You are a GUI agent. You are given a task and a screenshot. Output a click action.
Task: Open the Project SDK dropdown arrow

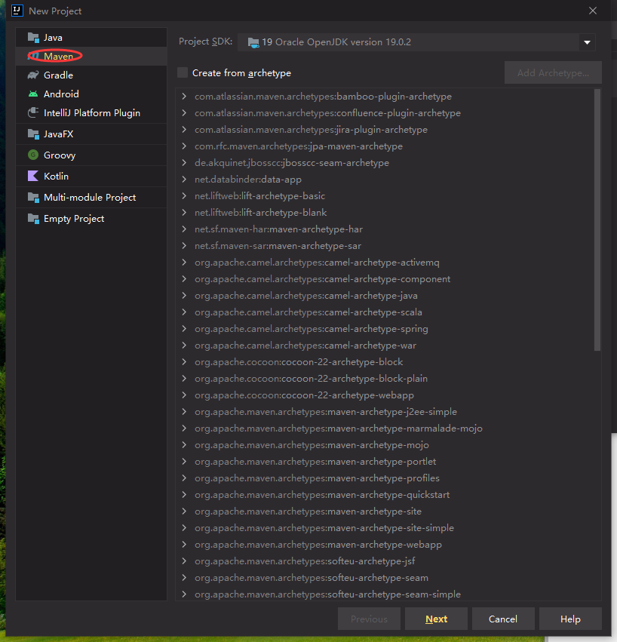587,42
